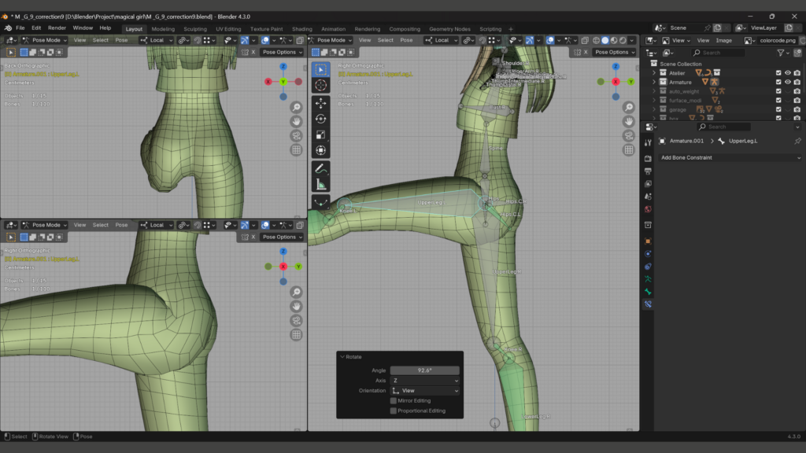The width and height of the screenshot is (806, 453).
Task: Enable the Mirror Editing checkbox
Action: 394,400
